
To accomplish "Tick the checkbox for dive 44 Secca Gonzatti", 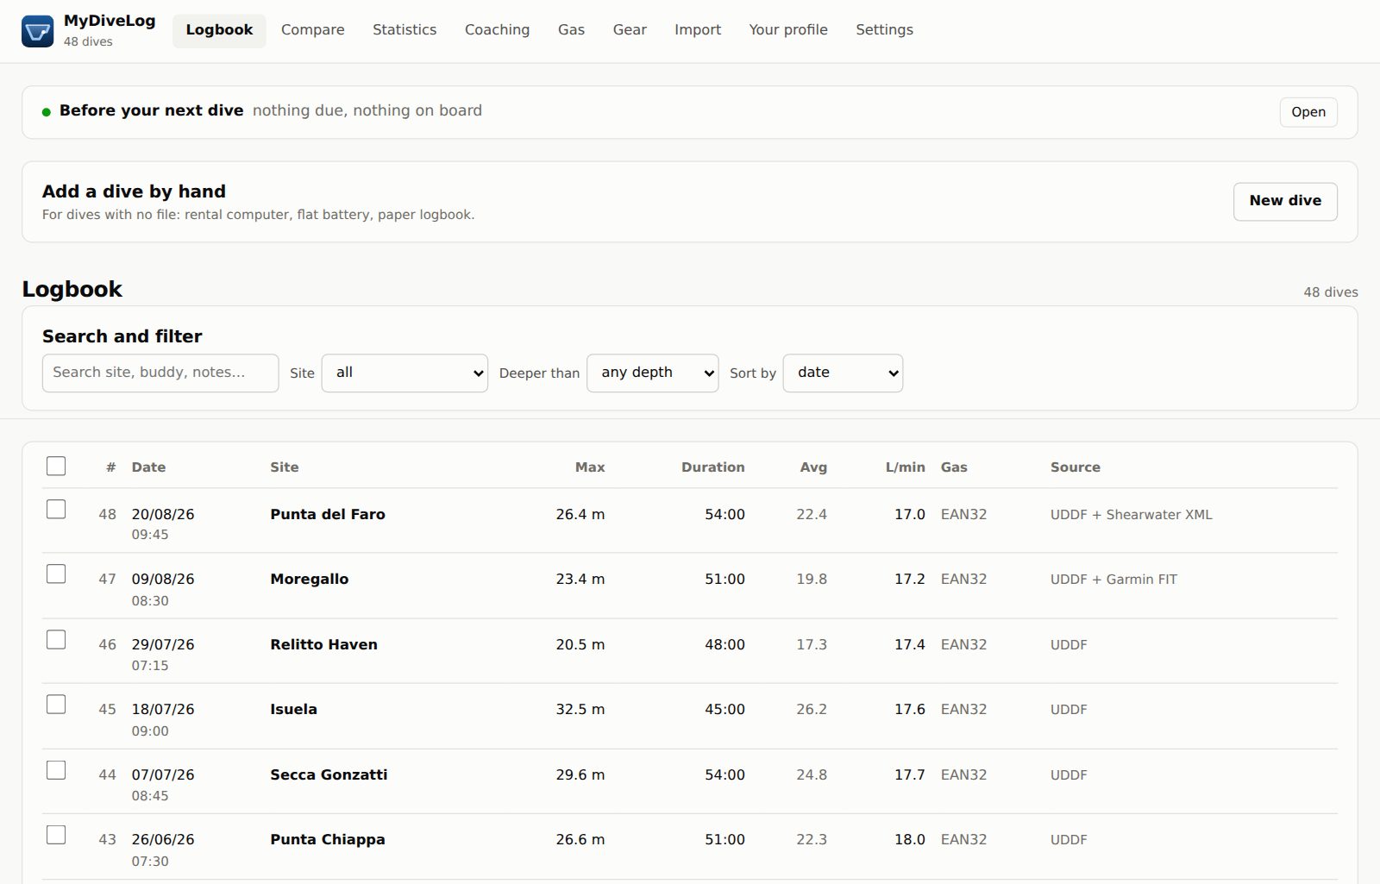I will (56, 769).
